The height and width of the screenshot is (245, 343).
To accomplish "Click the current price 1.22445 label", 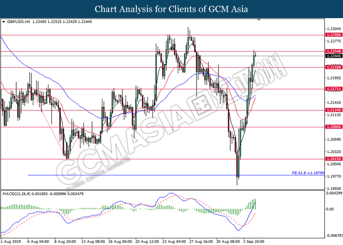I will (334, 56).
